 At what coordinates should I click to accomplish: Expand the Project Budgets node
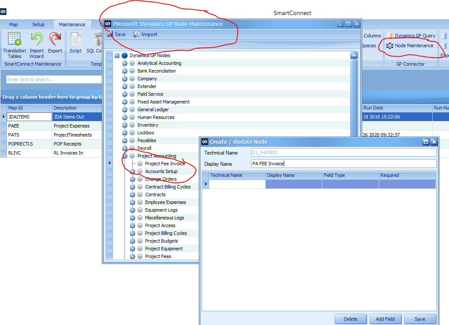click(x=132, y=241)
